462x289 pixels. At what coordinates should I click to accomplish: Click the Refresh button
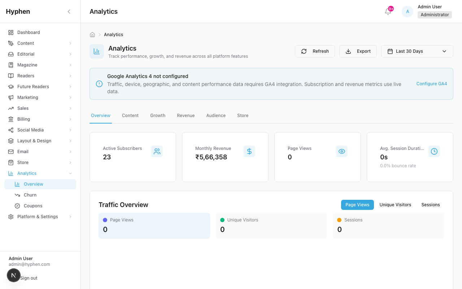[x=315, y=51]
